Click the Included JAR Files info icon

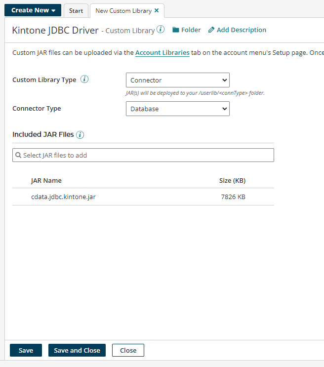[80, 135]
